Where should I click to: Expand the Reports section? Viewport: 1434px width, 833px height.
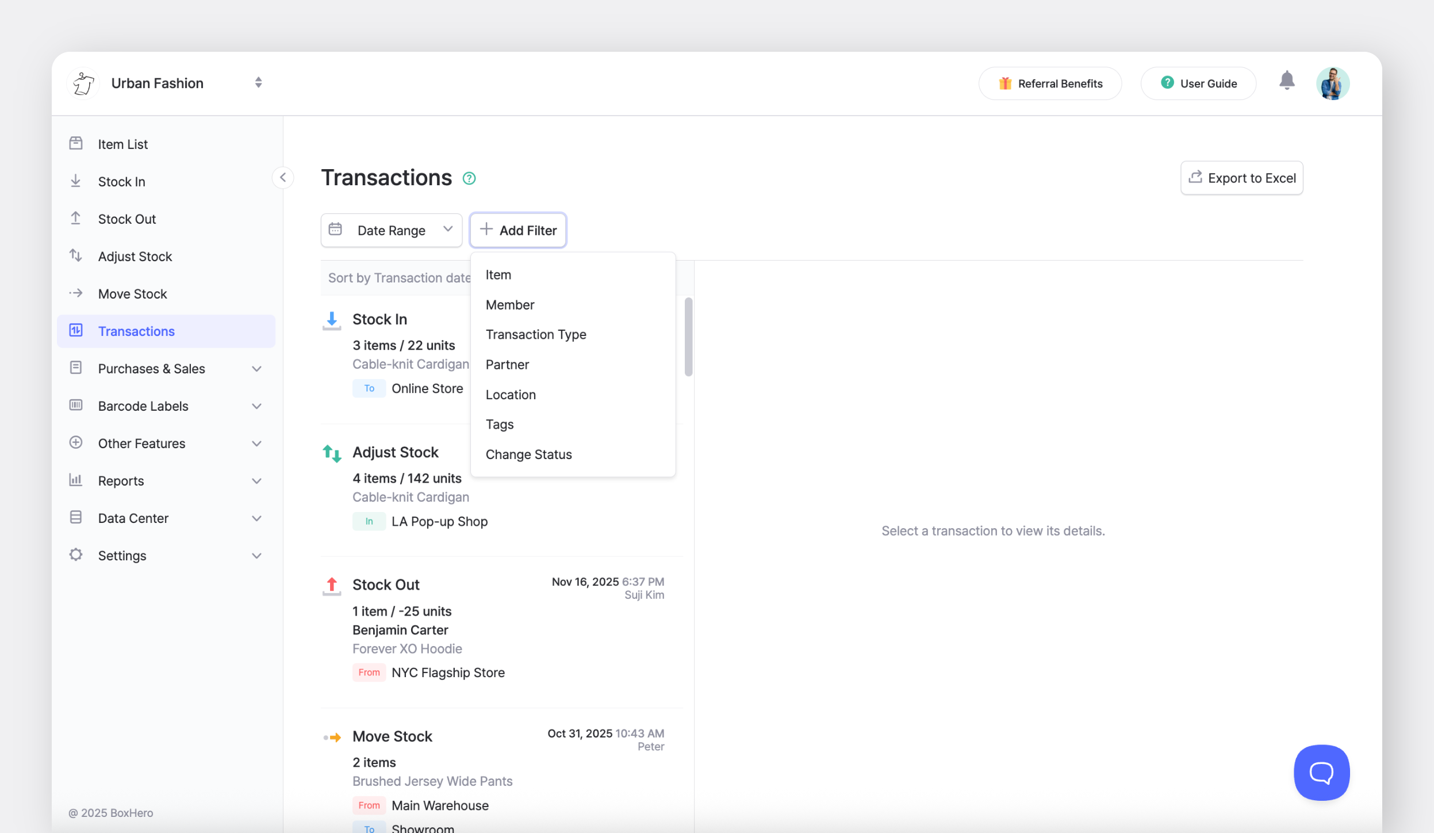pyautogui.click(x=256, y=481)
